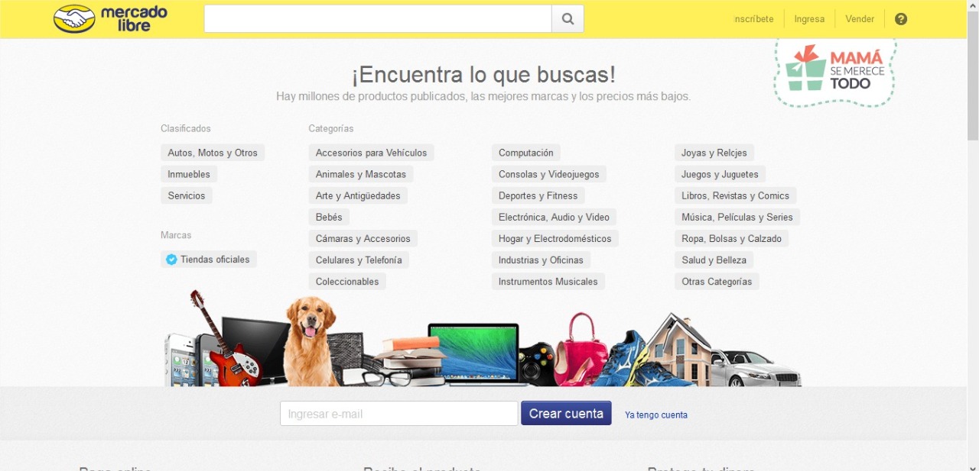Image resolution: width=979 pixels, height=471 pixels.
Task: Browse the Celulares y Telefonía category
Action: pos(358,260)
